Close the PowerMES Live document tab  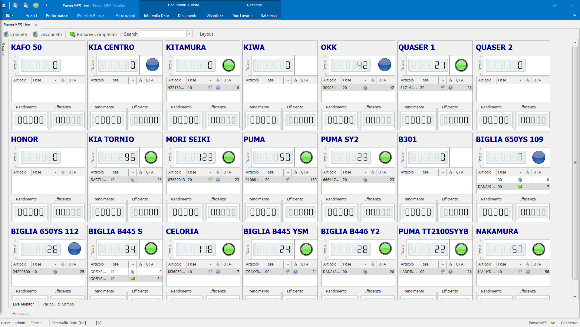pos(36,25)
